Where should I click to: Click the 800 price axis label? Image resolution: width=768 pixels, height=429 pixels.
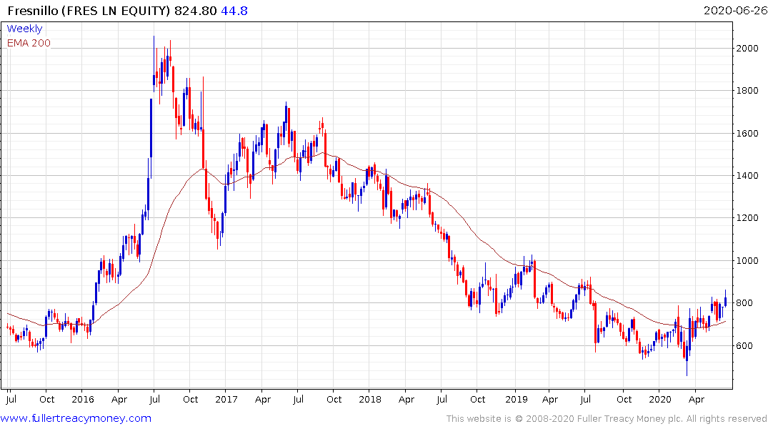coord(744,303)
